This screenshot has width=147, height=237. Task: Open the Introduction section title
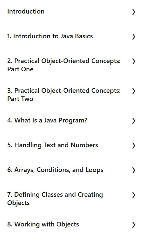(26, 12)
